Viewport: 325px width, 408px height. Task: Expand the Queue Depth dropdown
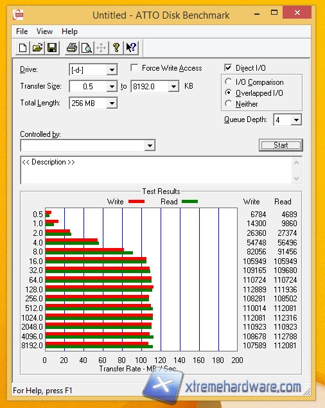click(x=296, y=120)
